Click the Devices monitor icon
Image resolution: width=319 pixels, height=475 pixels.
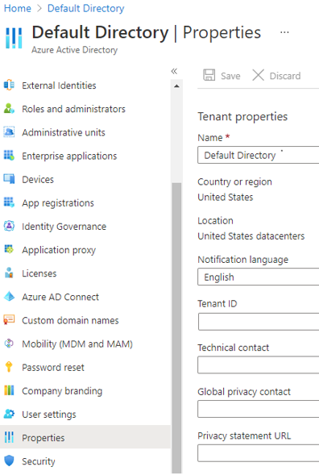point(9,179)
